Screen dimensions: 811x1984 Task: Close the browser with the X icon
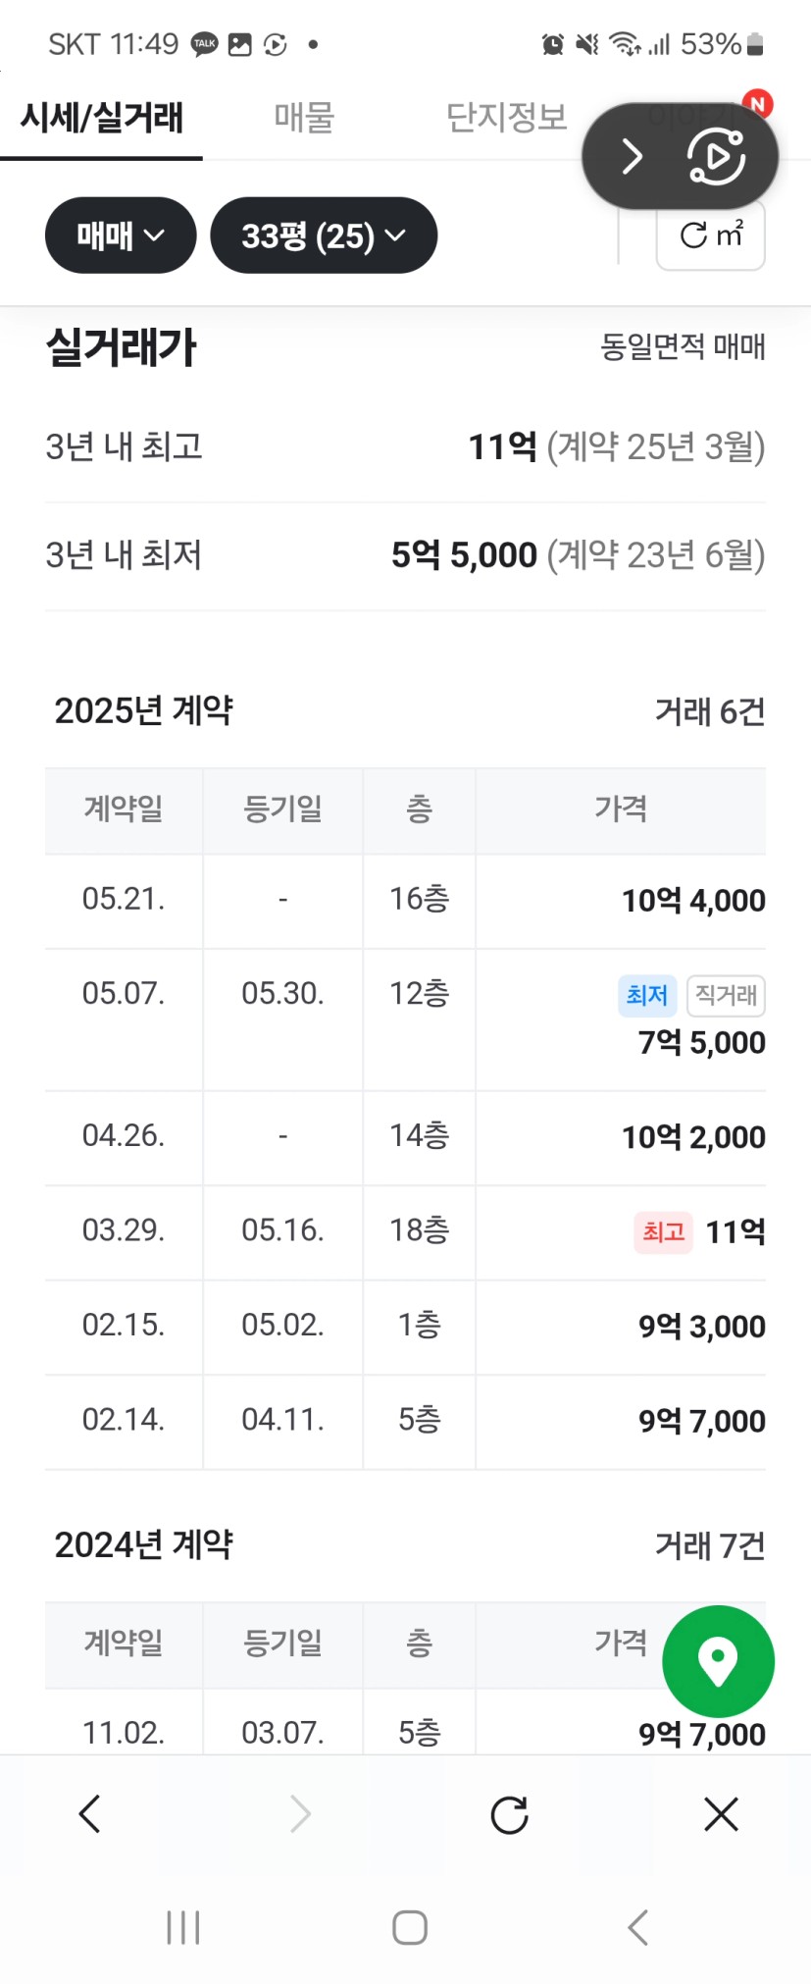tap(721, 1814)
